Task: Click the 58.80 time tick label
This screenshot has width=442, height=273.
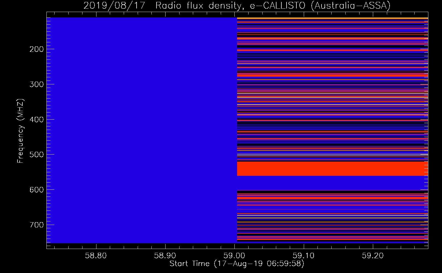Action: click(x=96, y=256)
